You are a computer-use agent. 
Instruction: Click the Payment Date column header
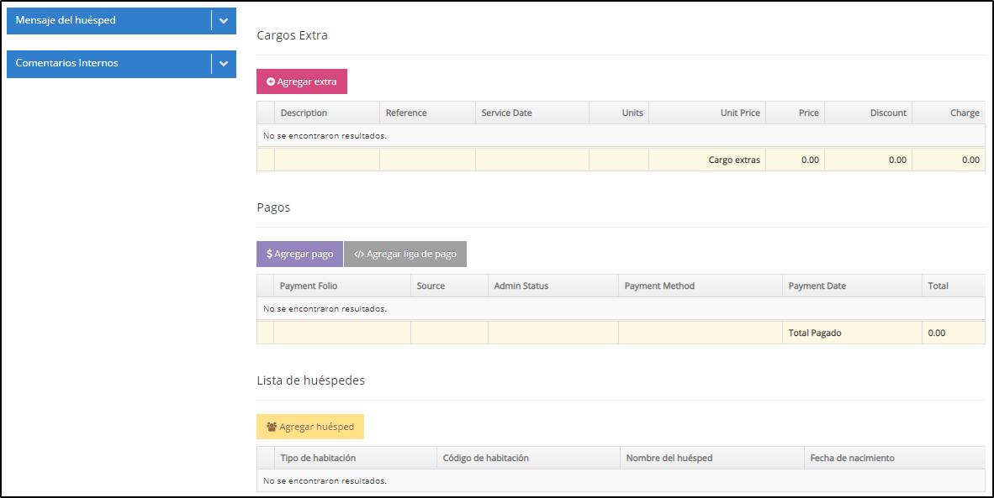point(817,286)
